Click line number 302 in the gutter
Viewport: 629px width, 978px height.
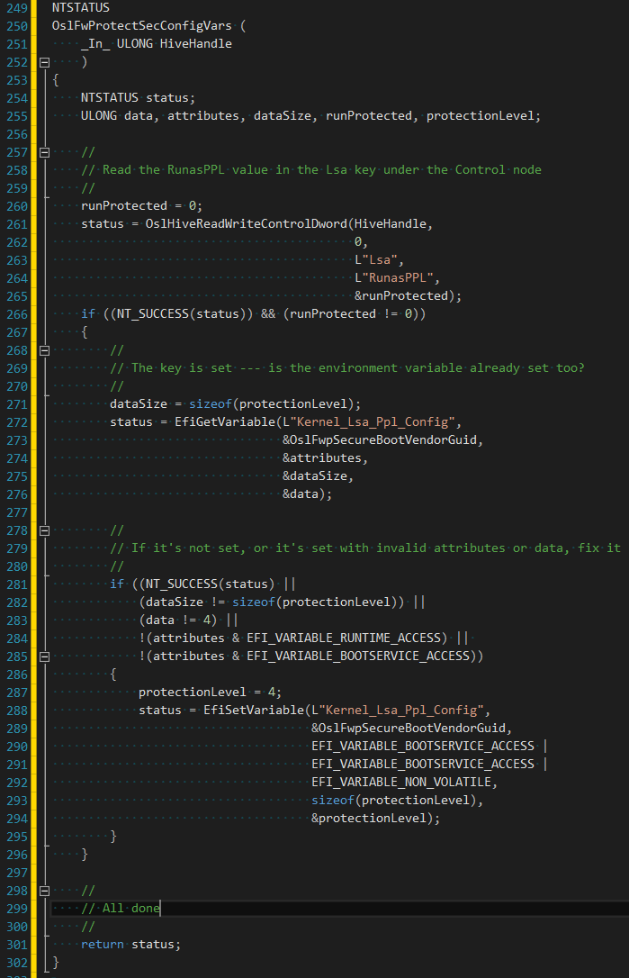[x=17, y=963]
